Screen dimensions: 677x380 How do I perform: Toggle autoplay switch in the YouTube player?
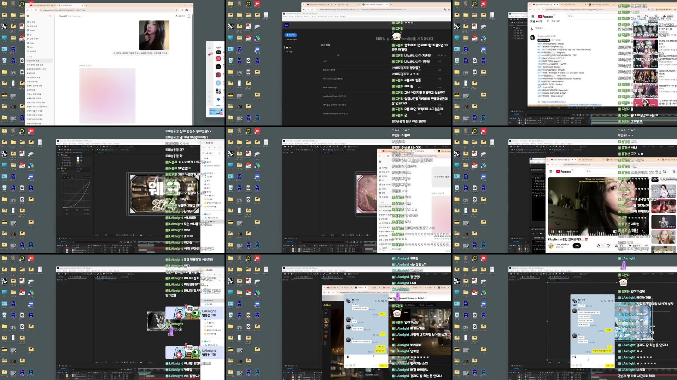point(615,232)
